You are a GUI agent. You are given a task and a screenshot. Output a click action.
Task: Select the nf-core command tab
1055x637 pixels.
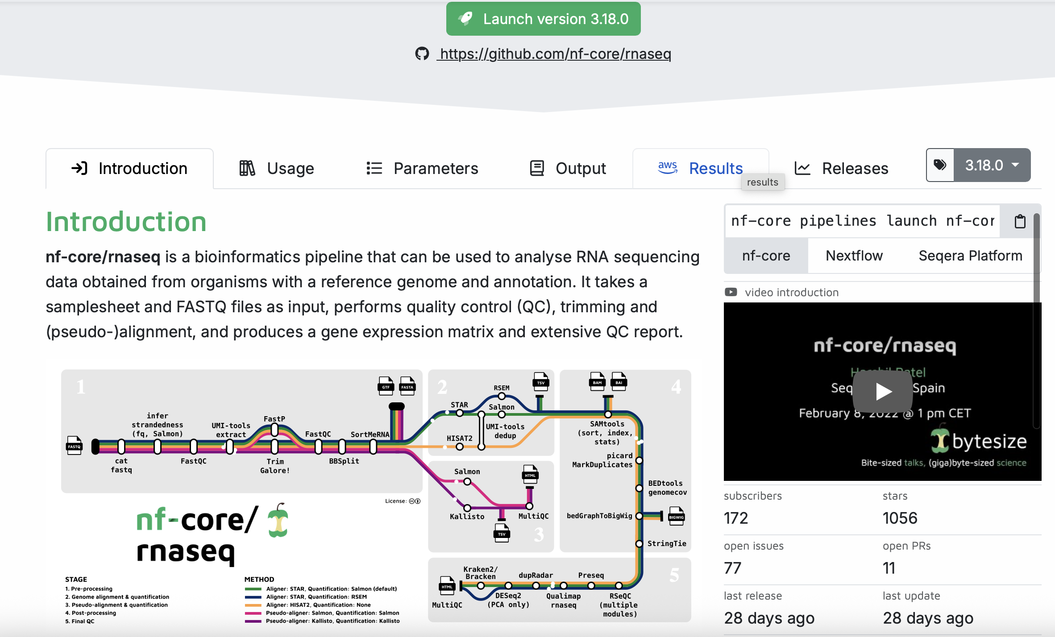(x=766, y=256)
